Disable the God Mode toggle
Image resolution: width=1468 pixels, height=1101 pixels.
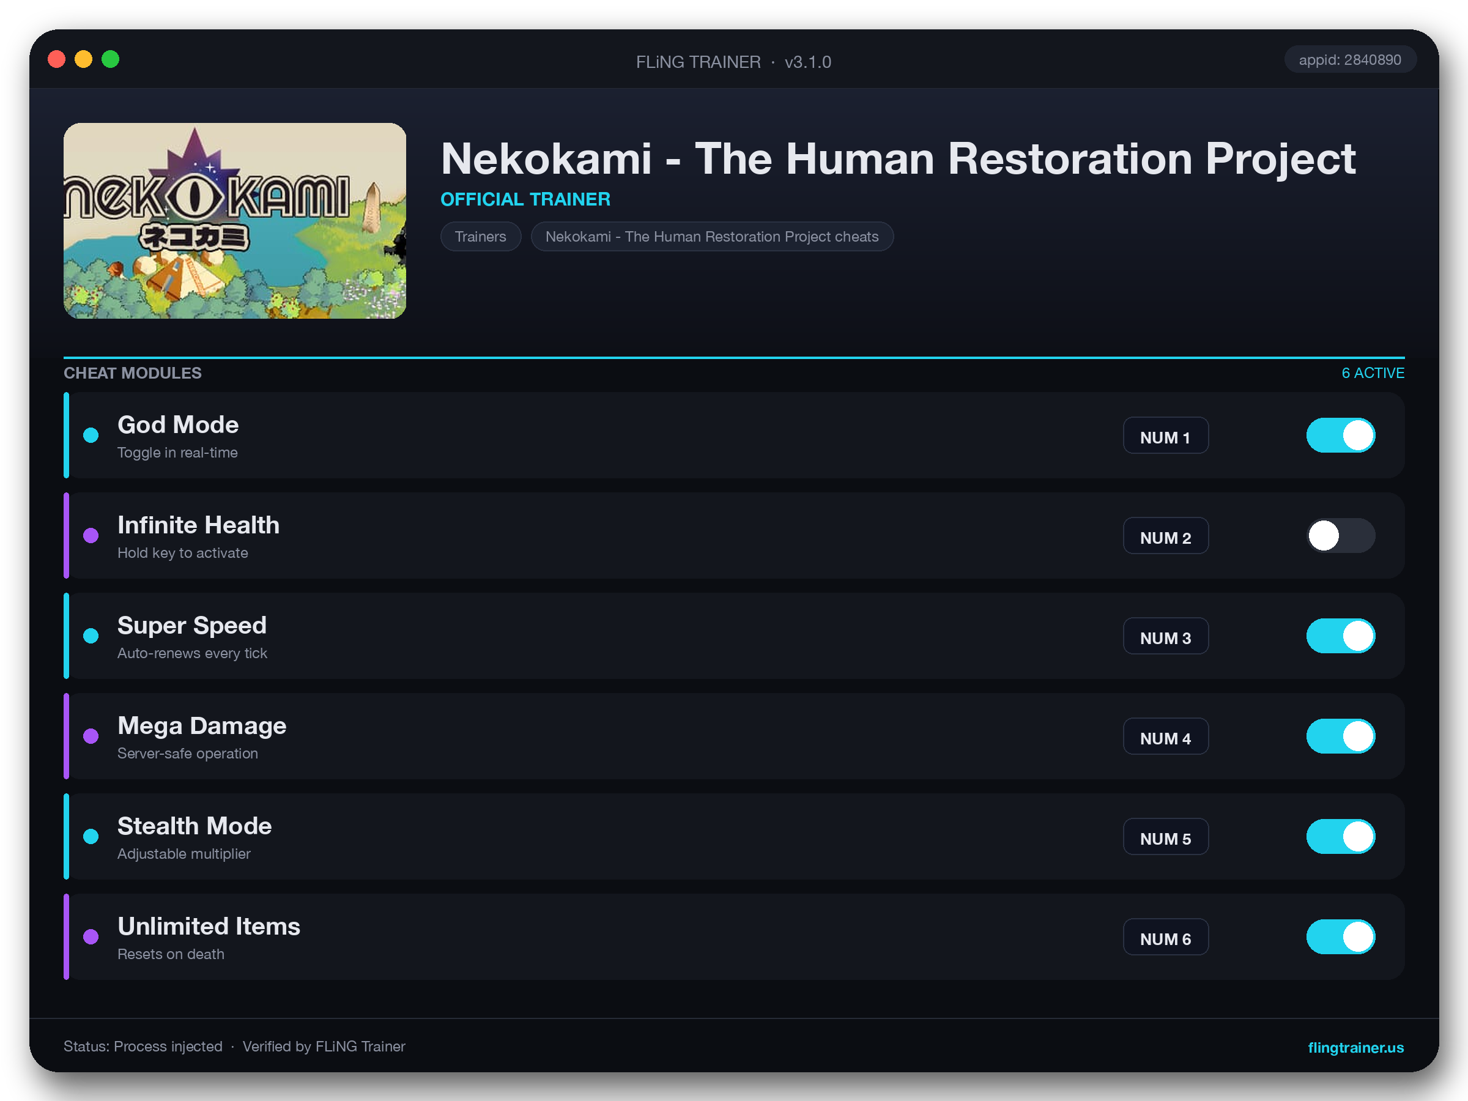click(1341, 436)
